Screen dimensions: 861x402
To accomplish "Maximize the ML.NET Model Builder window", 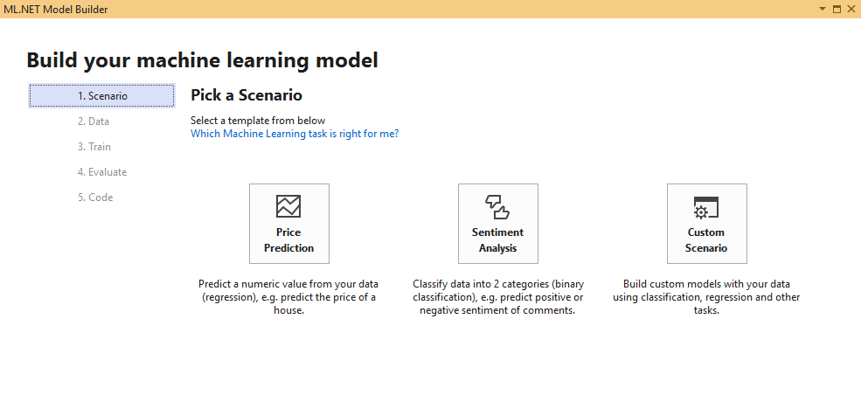I will [x=837, y=9].
